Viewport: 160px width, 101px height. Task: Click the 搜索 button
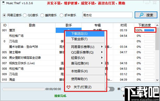[146, 15]
